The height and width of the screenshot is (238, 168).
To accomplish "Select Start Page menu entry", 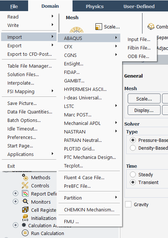I will pos(29,146).
